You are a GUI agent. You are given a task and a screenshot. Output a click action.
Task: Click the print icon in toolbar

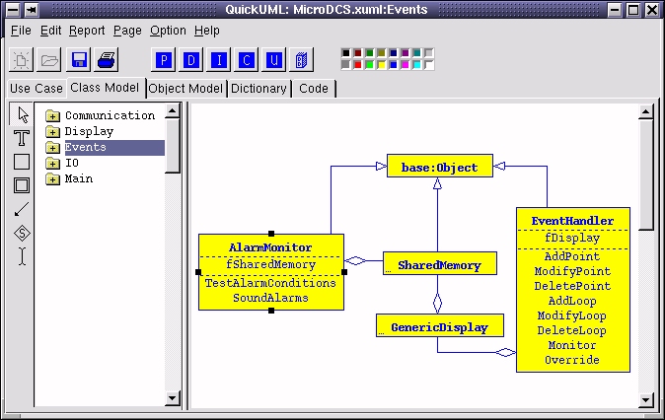point(108,60)
